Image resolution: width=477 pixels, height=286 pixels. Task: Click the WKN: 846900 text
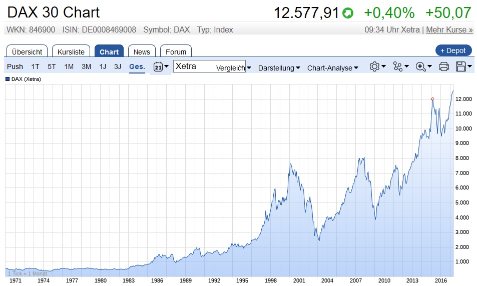tap(31, 30)
